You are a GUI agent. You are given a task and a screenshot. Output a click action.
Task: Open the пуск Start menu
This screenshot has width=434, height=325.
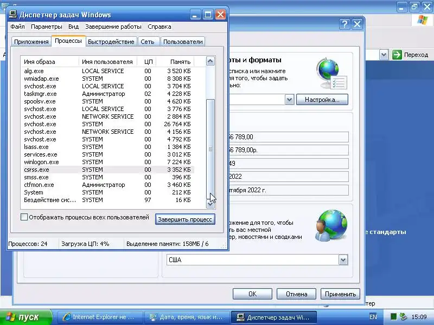click(x=26, y=317)
